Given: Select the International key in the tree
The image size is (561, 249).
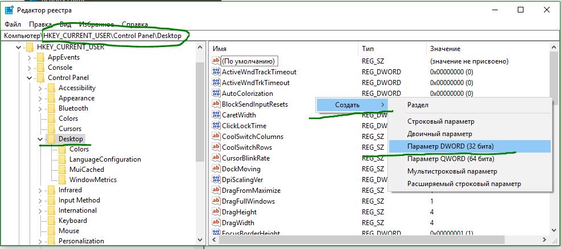Looking at the screenshot, I should click(x=77, y=210).
